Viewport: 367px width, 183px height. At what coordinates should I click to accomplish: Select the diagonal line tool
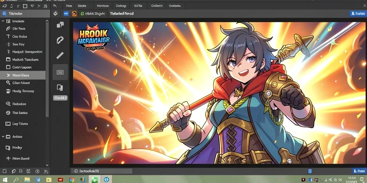coord(60,55)
